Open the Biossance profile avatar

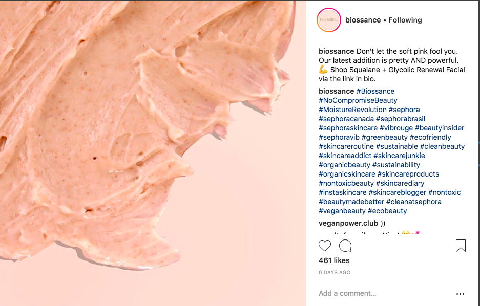click(329, 20)
